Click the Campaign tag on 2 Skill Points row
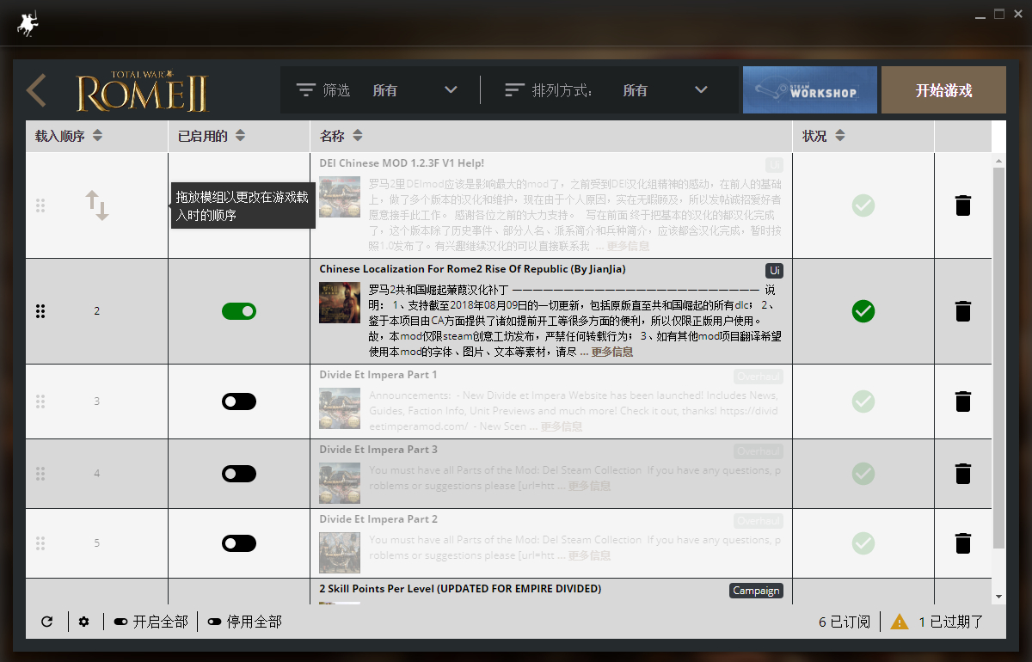The width and height of the screenshot is (1032, 662). click(756, 591)
